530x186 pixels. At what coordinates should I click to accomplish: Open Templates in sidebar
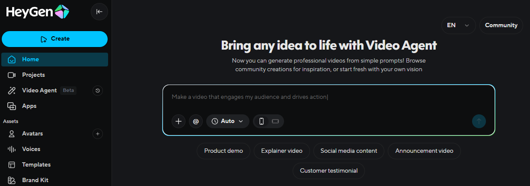click(x=36, y=165)
